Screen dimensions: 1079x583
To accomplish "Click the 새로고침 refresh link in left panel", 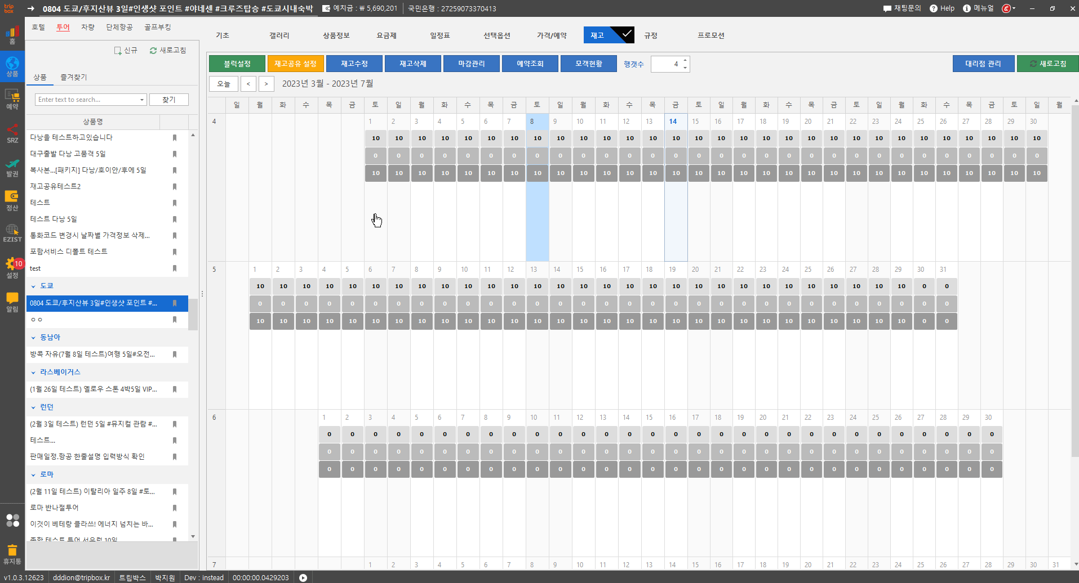I will click(168, 51).
